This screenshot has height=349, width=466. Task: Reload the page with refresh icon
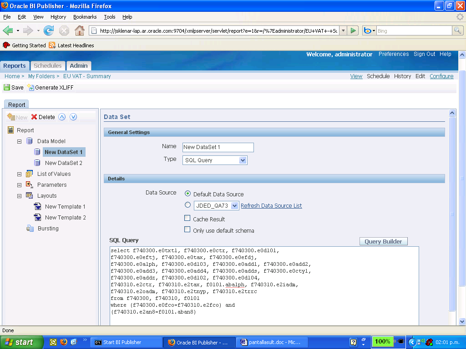pyautogui.click(x=49, y=30)
